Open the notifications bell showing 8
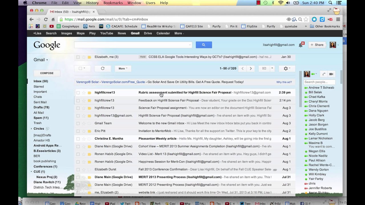 (x=301, y=45)
